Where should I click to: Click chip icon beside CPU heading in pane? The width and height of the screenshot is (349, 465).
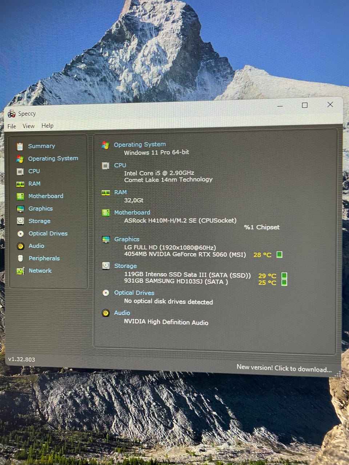pyautogui.click(x=105, y=166)
